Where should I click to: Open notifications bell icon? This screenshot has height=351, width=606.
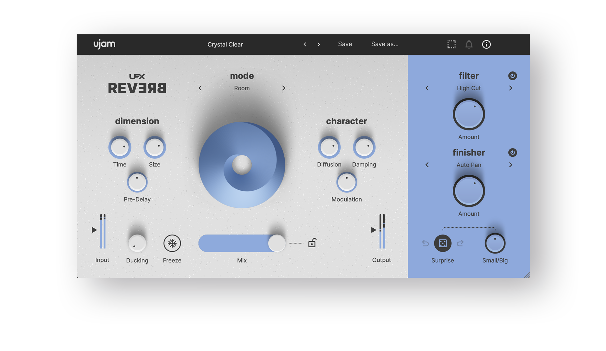point(469,44)
